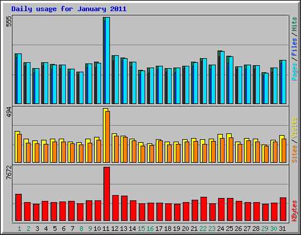Click the 'Daily usage for January 2011' title
Screen dimensions: 301x235
click(x=69, y=9)
